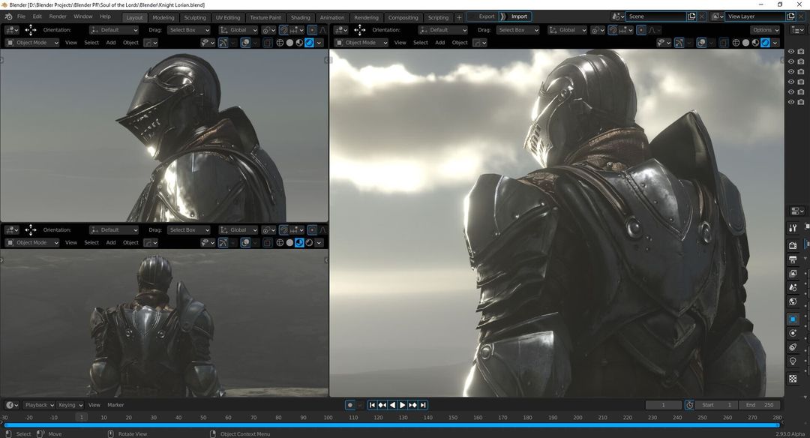The width and height of the screenshot is (810, 438).
Task: Click the play animation button
Action: 403,405
